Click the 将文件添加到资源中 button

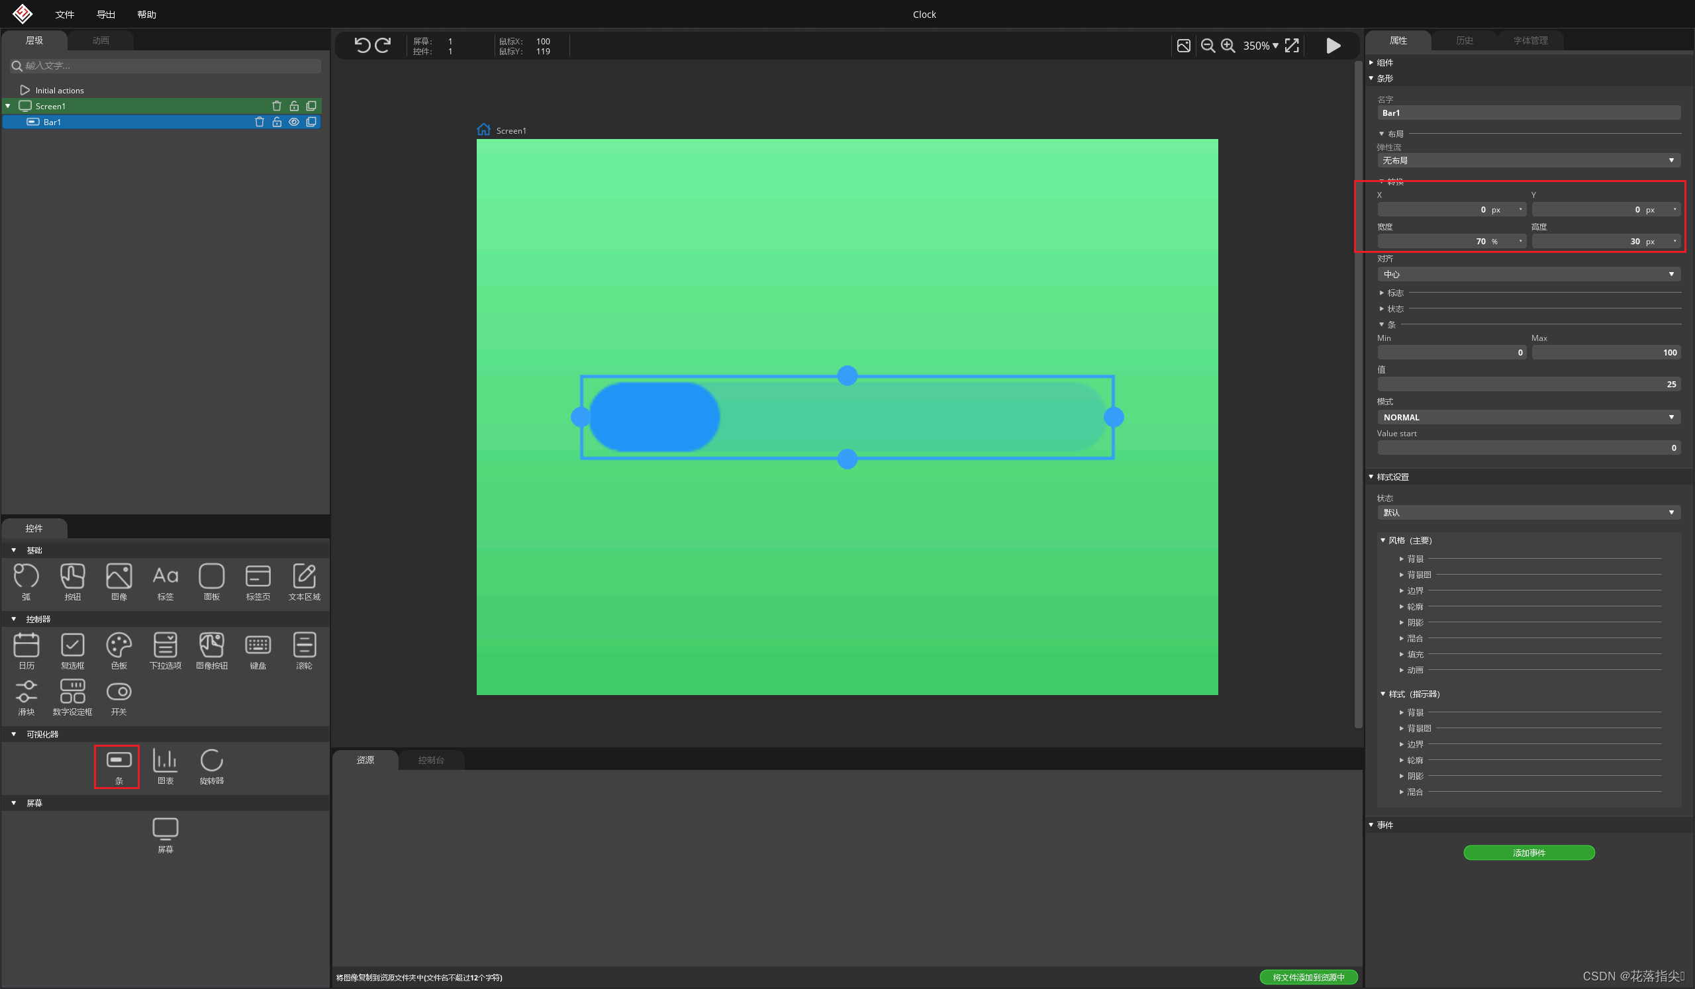(1308, 978)
